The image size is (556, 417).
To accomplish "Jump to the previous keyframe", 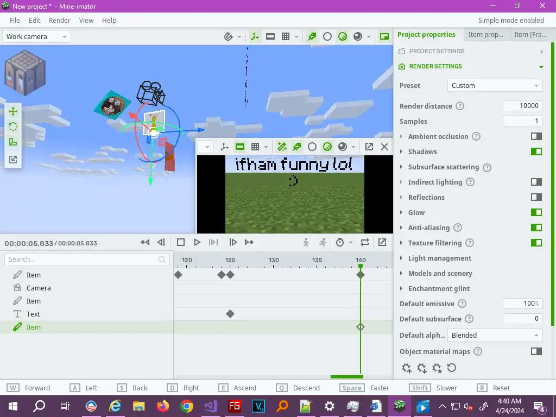I will (145, 242).
